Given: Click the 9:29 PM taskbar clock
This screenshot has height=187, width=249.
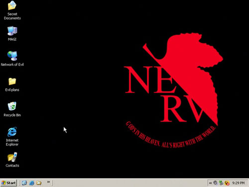Looking at the screenshot, I should pos(239,183).
